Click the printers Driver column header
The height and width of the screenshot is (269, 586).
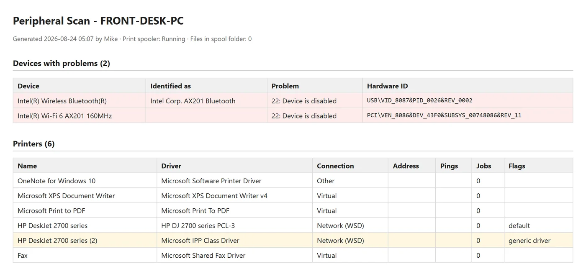click(x=171, y=166)
